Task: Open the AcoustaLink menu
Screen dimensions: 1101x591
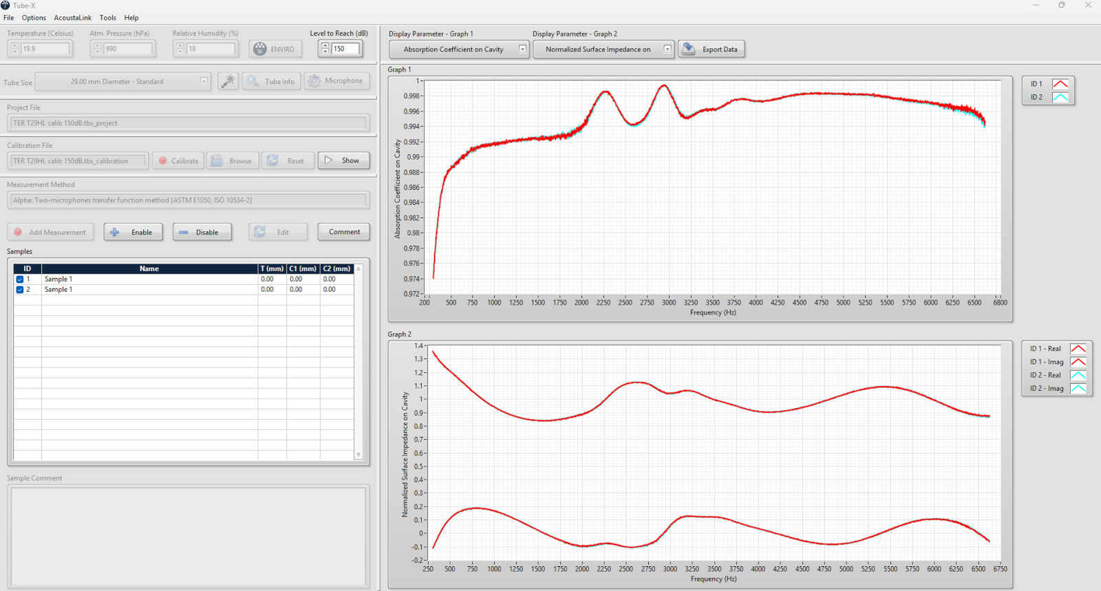Action: [x=72, y=18]
